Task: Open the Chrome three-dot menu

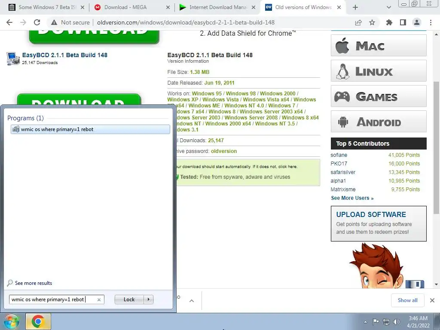Action: click(x=431, y=22)
